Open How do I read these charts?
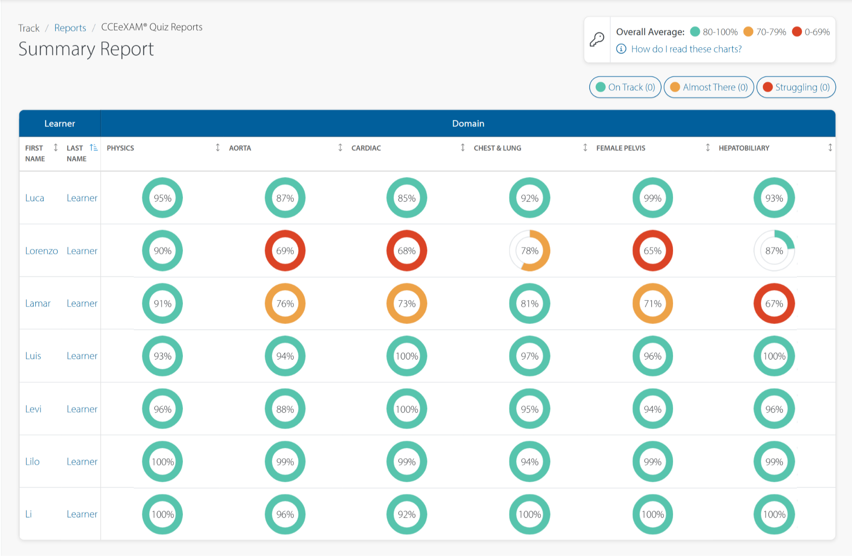The image size is (852, 556). click(x=685, y=49)
